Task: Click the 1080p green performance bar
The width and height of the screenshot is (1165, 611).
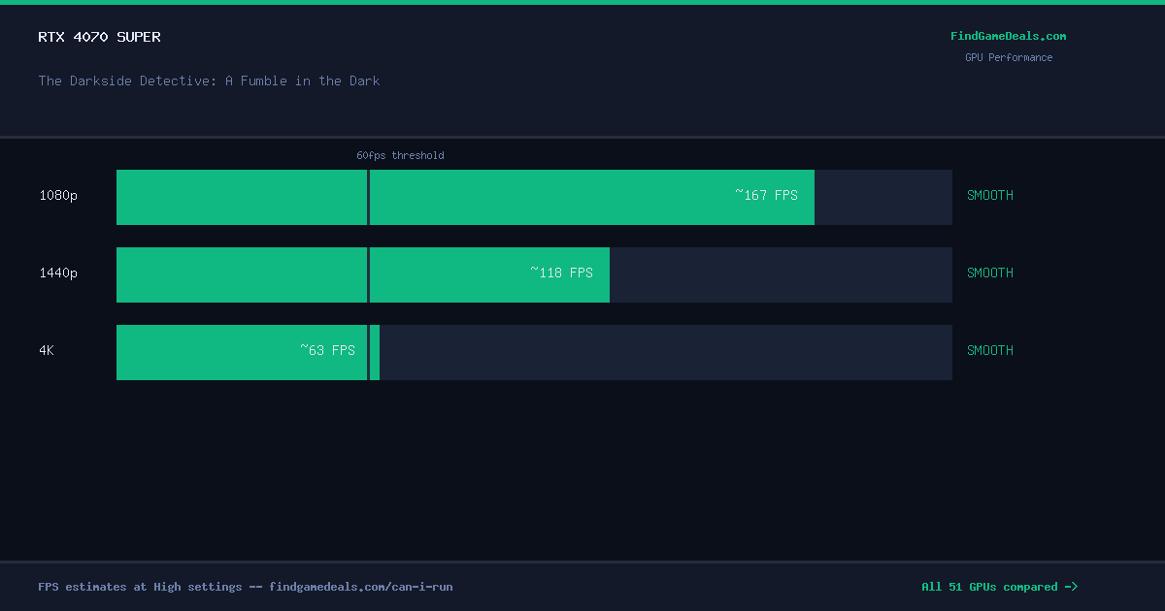Action: click(465, 197)
